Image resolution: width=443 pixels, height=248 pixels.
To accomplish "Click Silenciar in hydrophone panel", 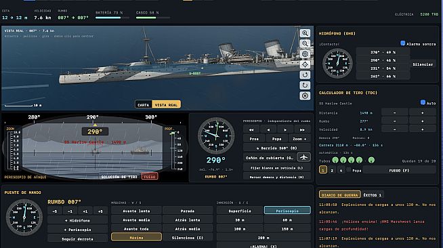I will (x=423, y=64).
